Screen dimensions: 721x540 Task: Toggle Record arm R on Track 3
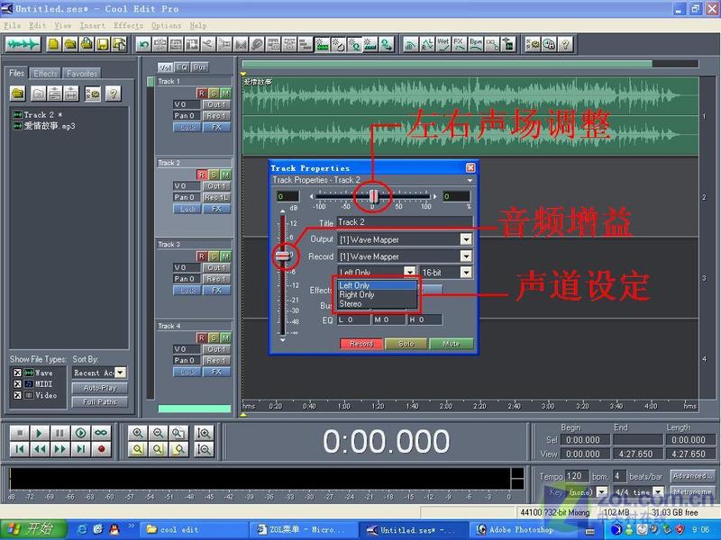tap(201, 256)
